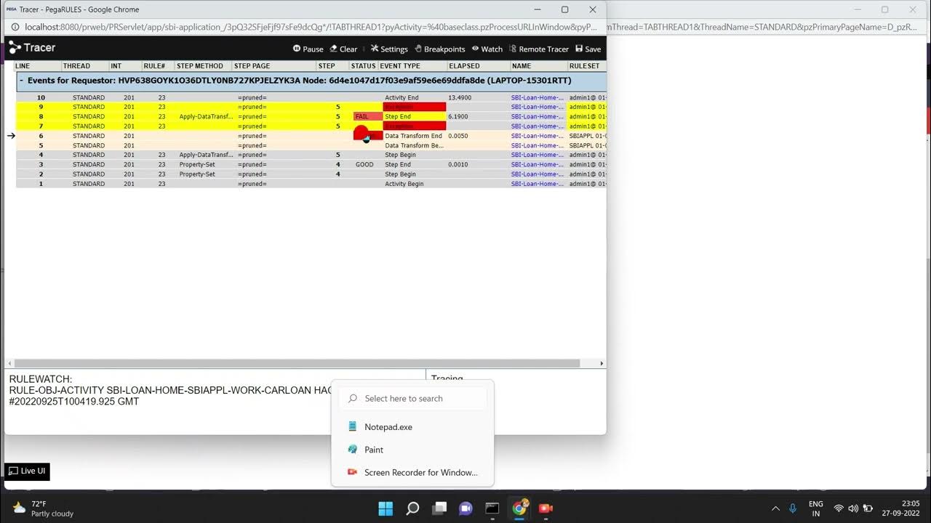Open Task View on the taskbar
931x523 pixels.
439,508
